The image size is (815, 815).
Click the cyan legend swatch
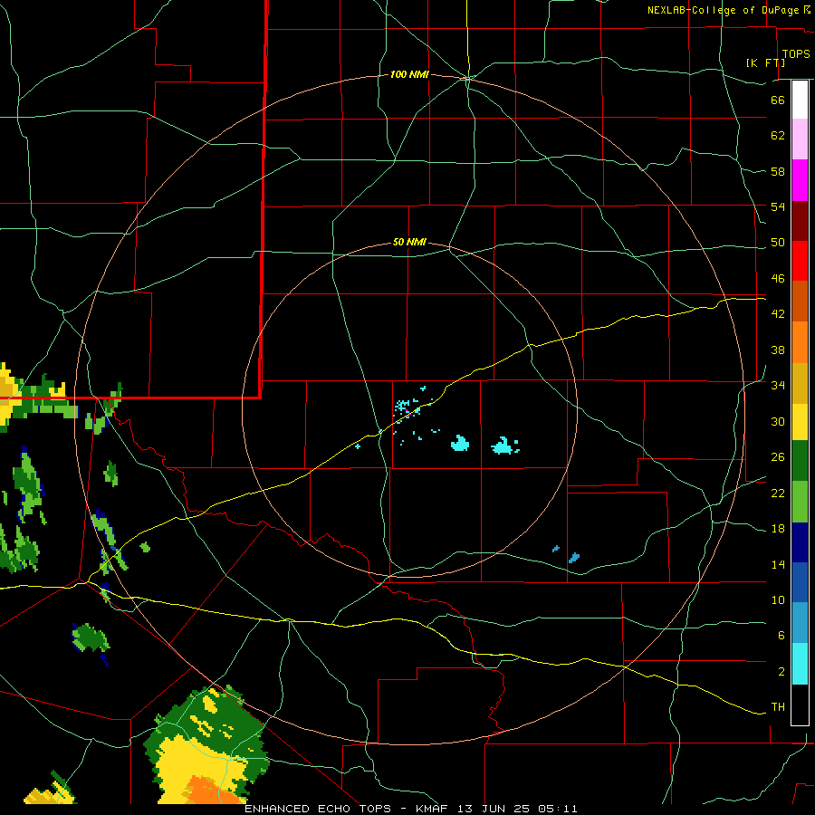[x=800, y=664]
